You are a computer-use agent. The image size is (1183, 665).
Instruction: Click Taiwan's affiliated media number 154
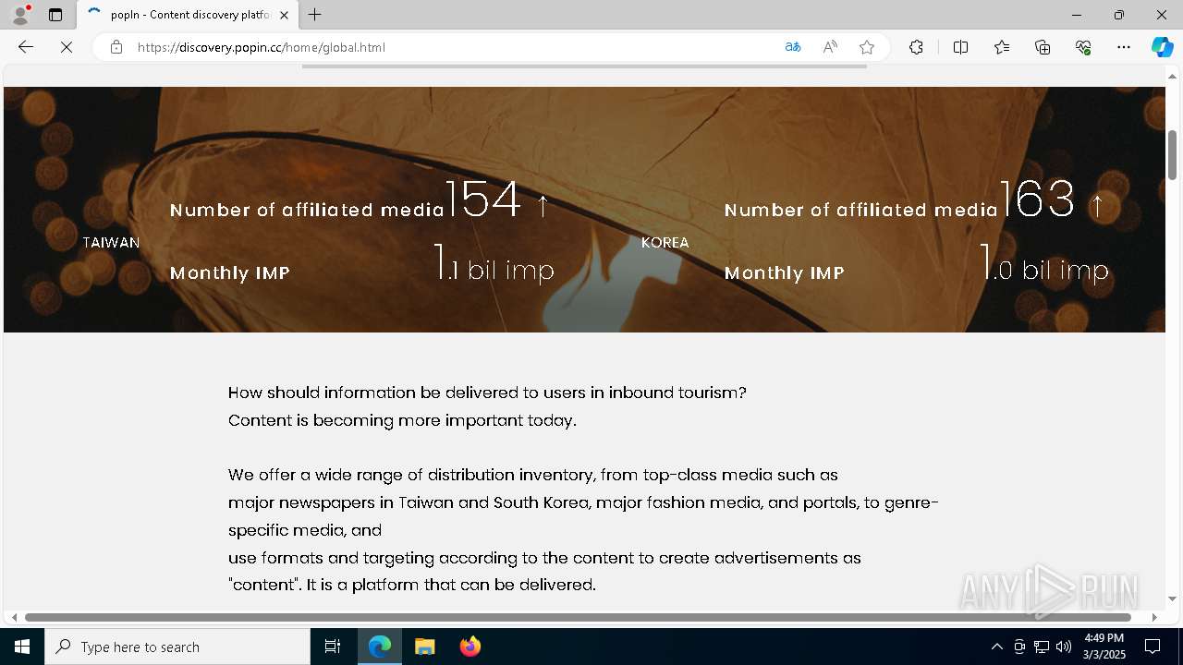coord(483,199)
